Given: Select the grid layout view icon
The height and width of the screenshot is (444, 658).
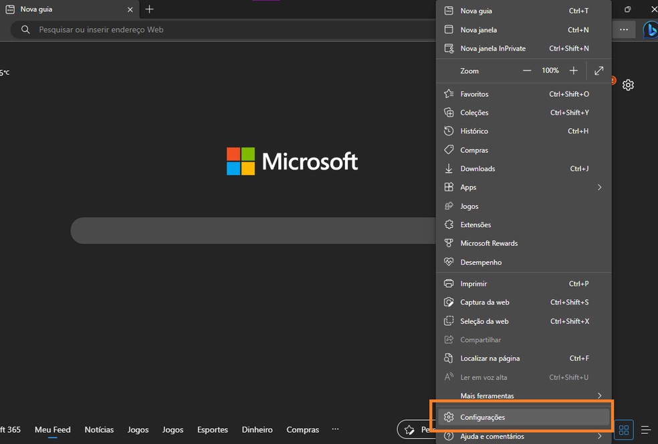Looking at the screenshot, I should (624, 430).
